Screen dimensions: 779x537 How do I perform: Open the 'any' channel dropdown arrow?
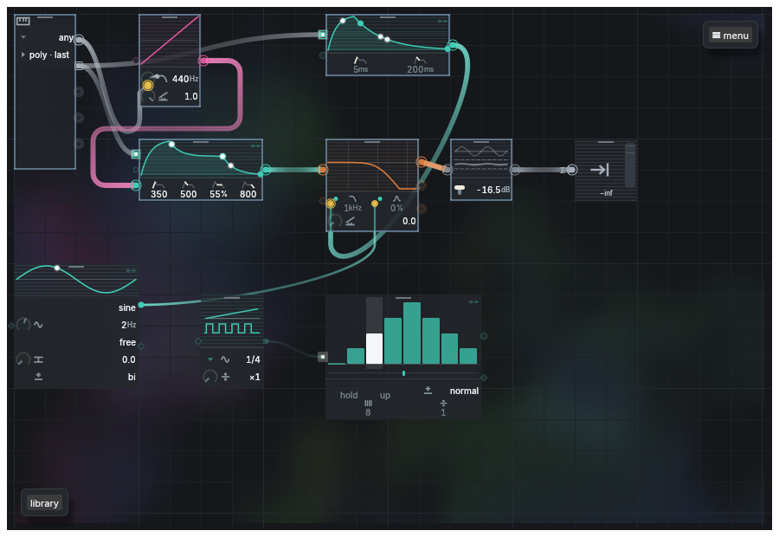click(23, 37)
